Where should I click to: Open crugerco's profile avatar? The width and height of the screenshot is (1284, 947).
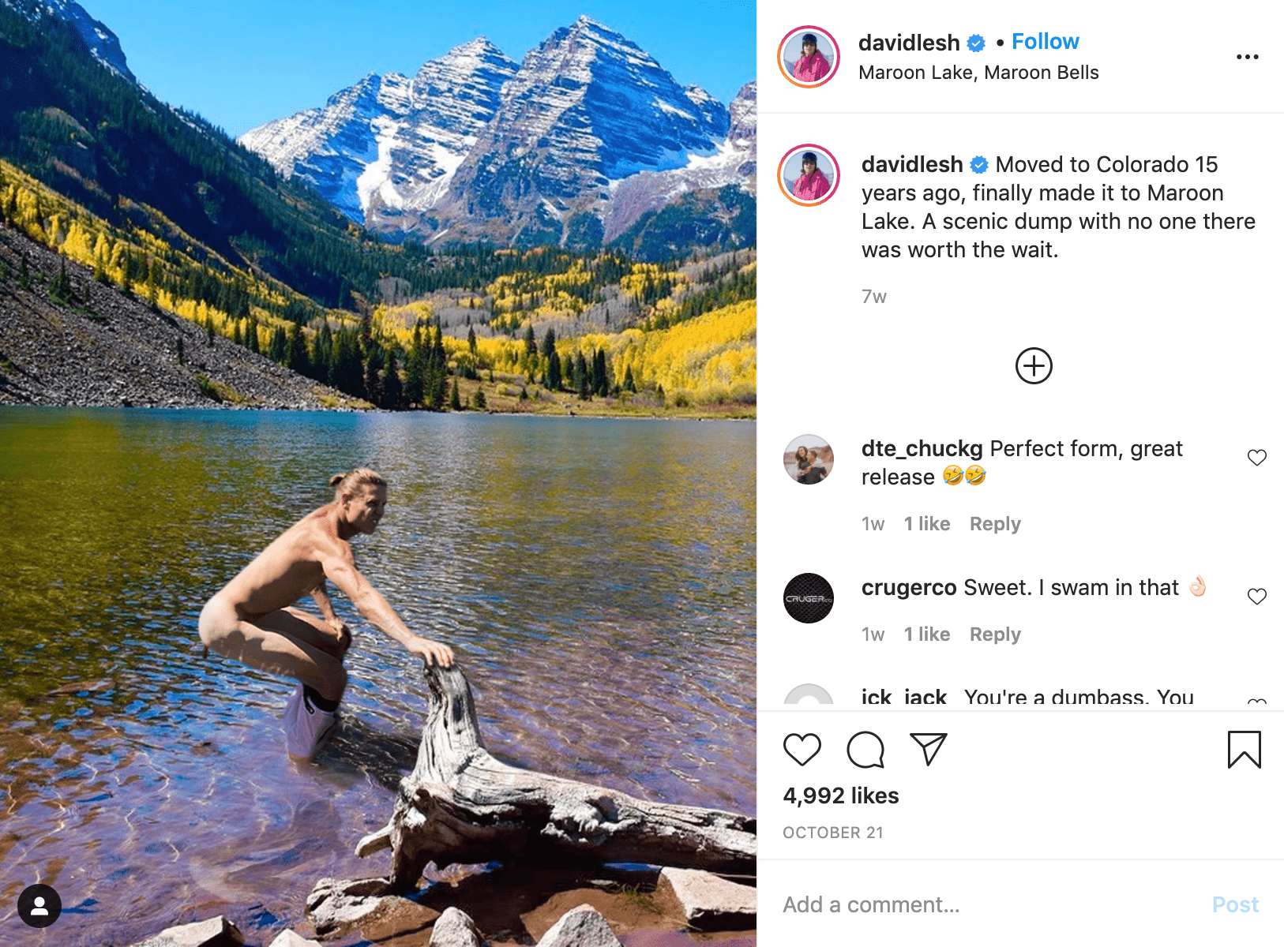point(809,598)
